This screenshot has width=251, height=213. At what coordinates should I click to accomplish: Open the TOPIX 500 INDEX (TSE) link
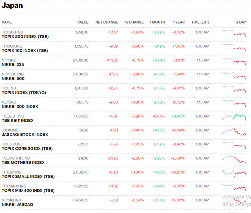(x=25, y=37)
